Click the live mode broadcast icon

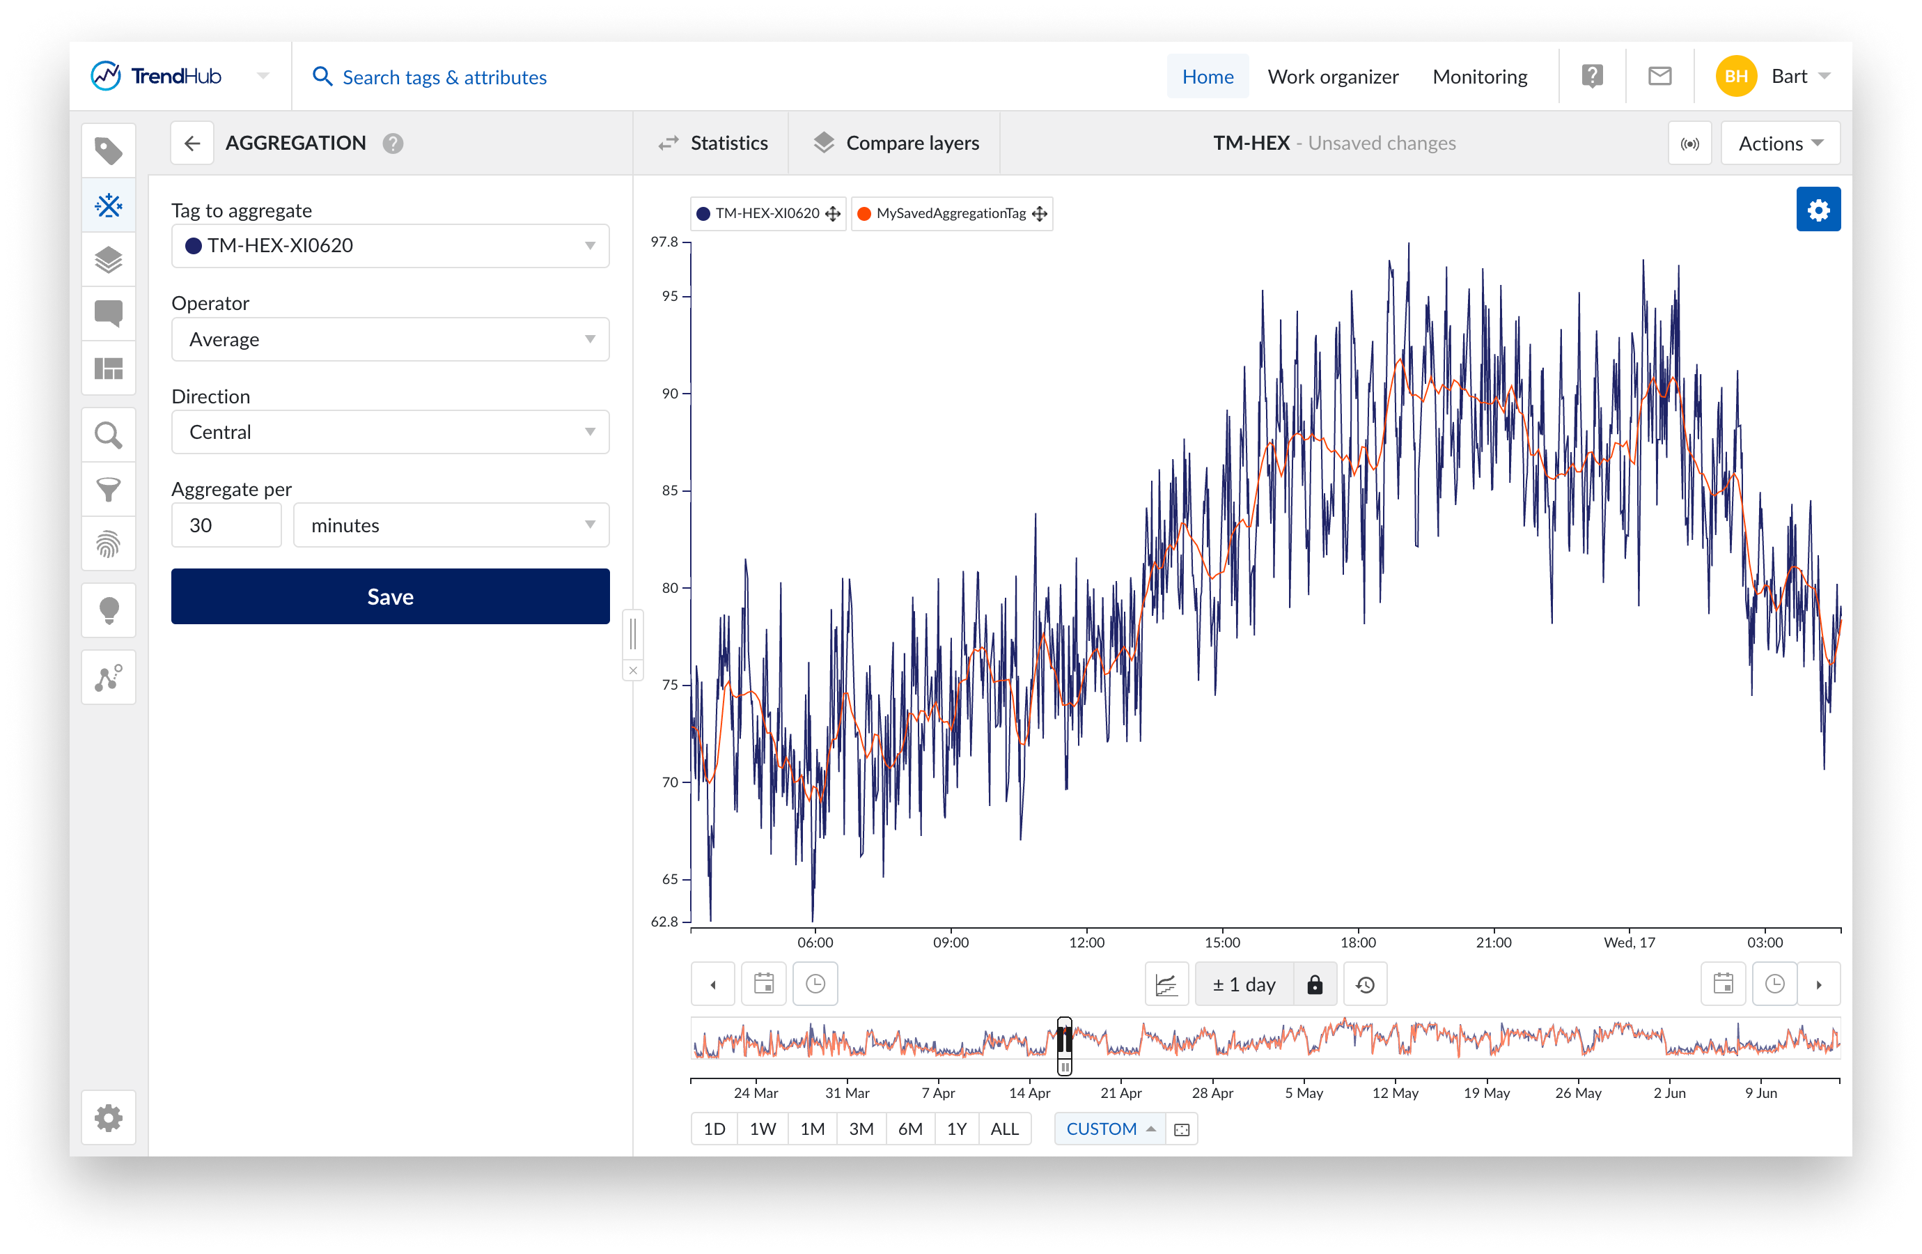pyautogui.click(x=1689, y=144)
